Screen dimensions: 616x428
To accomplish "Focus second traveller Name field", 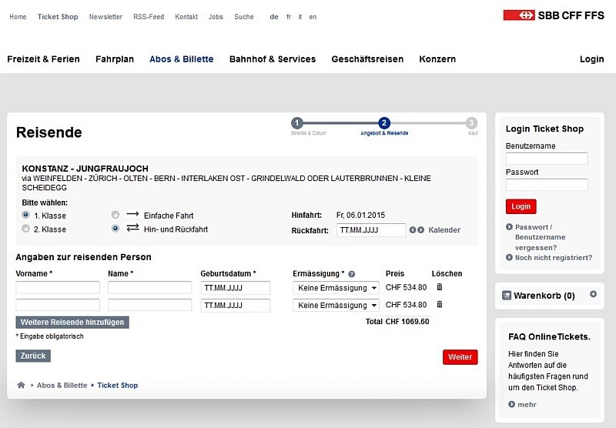I will click(x=149, y=305).
